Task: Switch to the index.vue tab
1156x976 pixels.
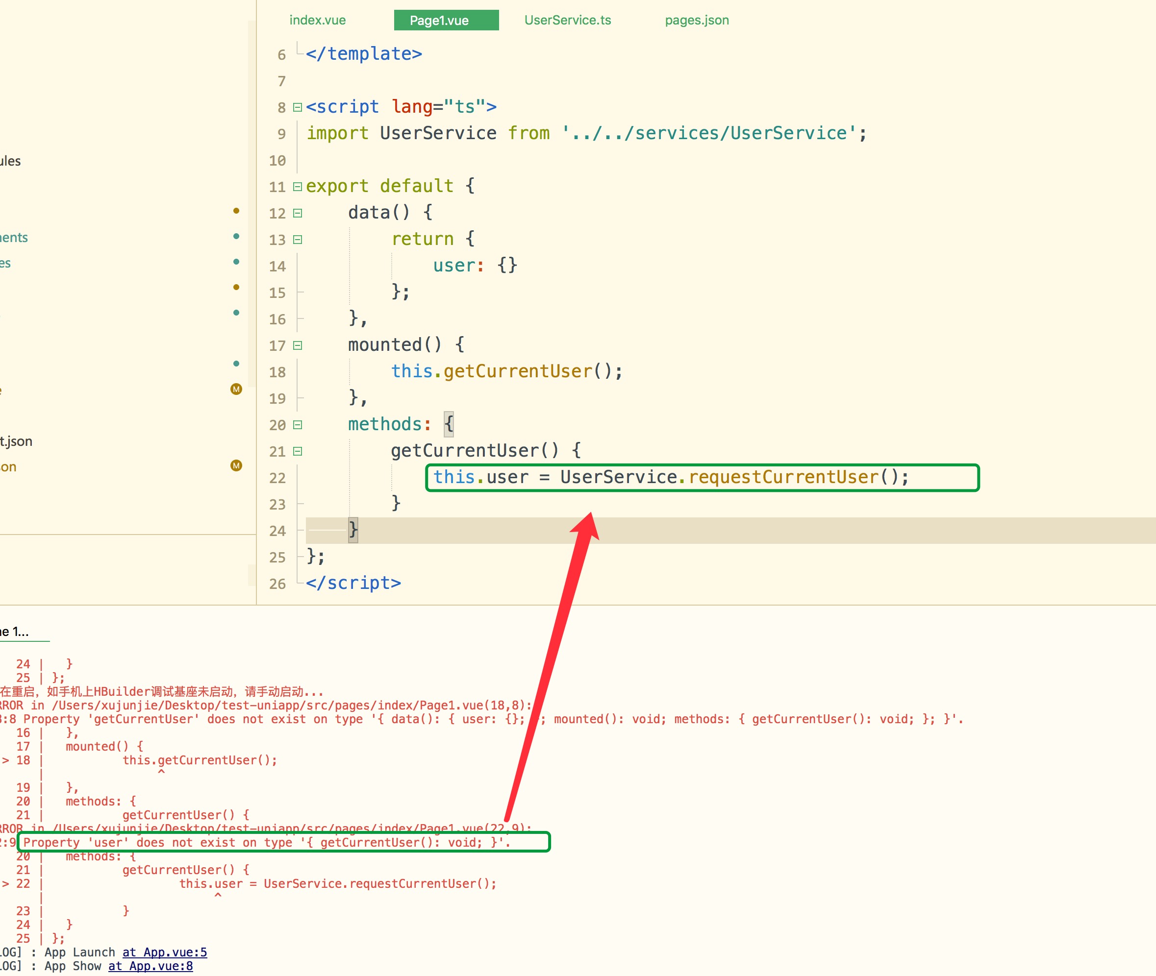Action: pos(317,20)
